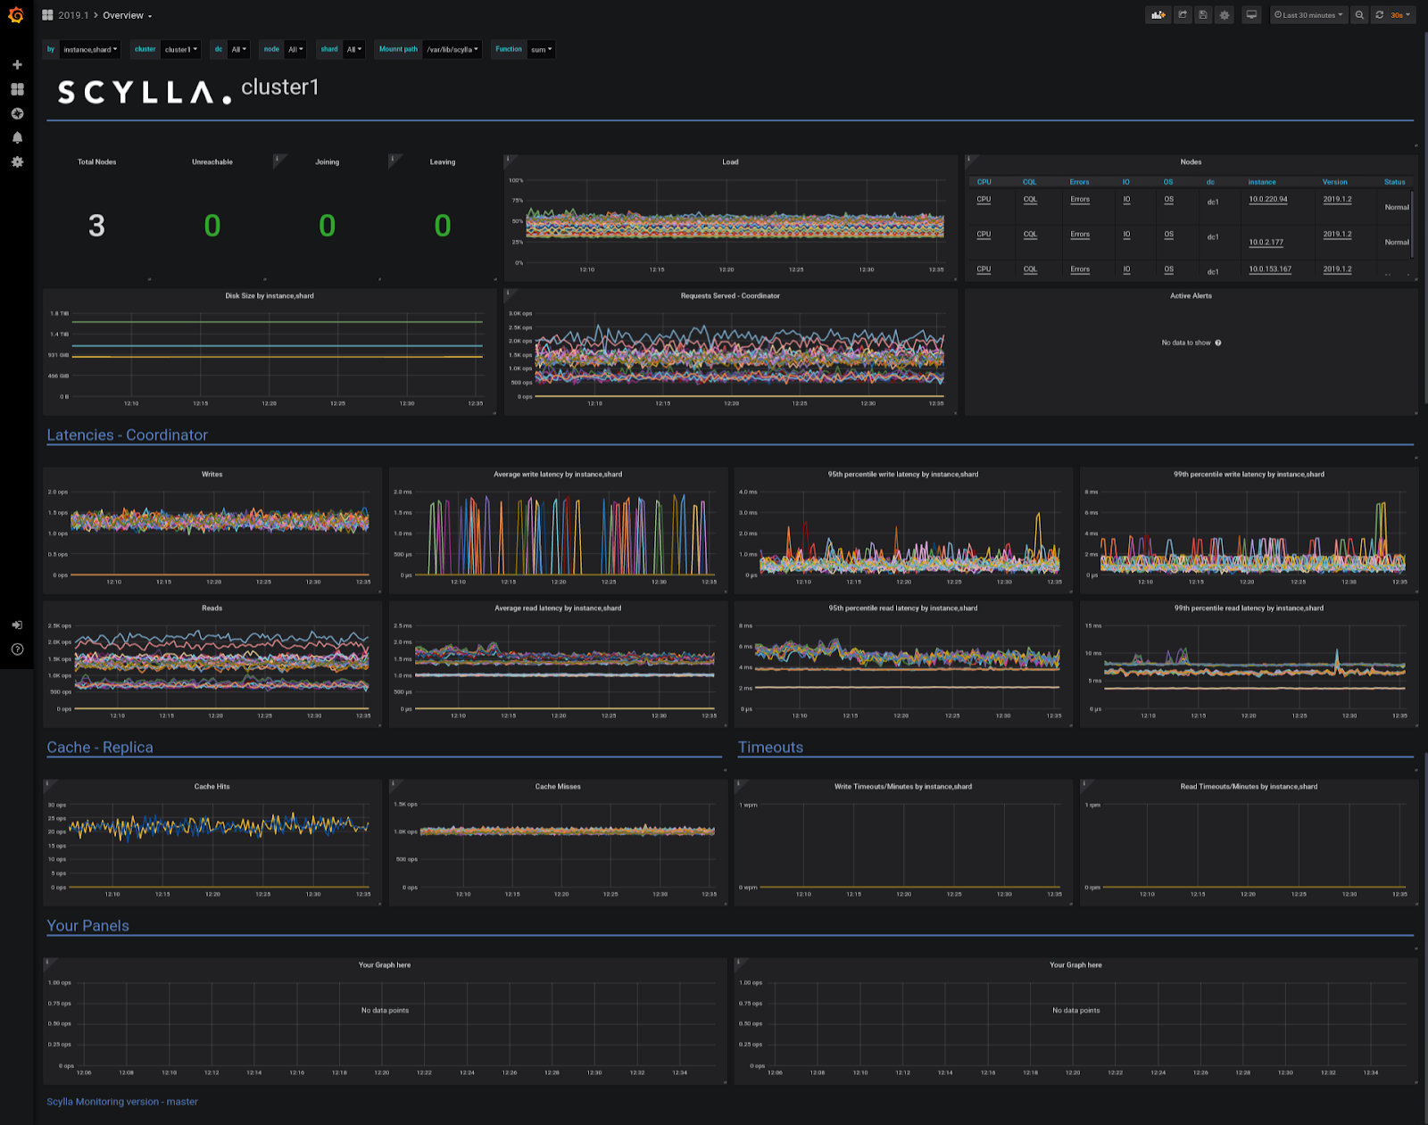Open the cluster1 variable dropdown

[x=181, y=50]
